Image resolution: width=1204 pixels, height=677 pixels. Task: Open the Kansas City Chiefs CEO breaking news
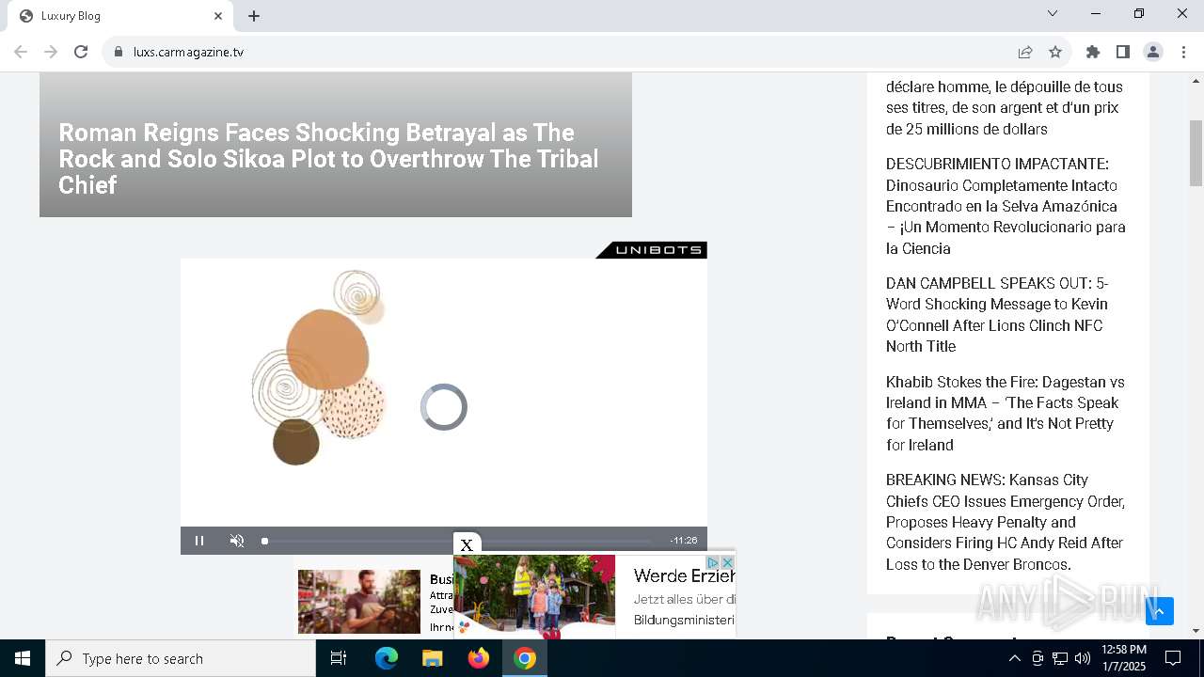[x=1005, y=522]
